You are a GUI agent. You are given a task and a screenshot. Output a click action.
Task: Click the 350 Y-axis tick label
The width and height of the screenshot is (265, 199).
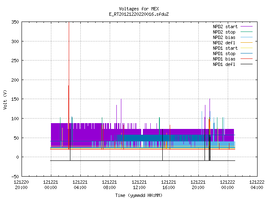coord(15,22)
